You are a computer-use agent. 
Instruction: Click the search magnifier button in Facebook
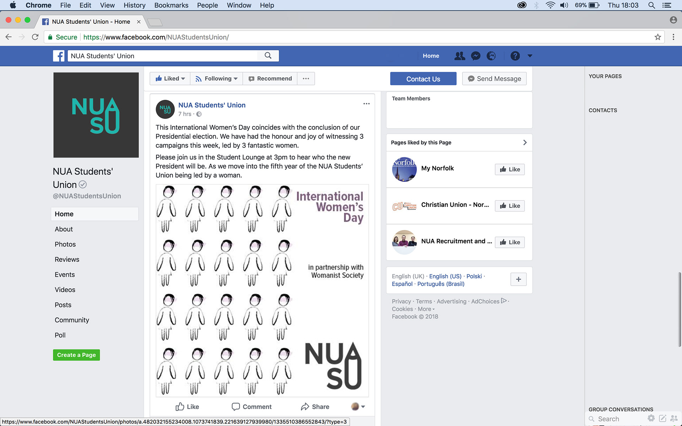268,56
